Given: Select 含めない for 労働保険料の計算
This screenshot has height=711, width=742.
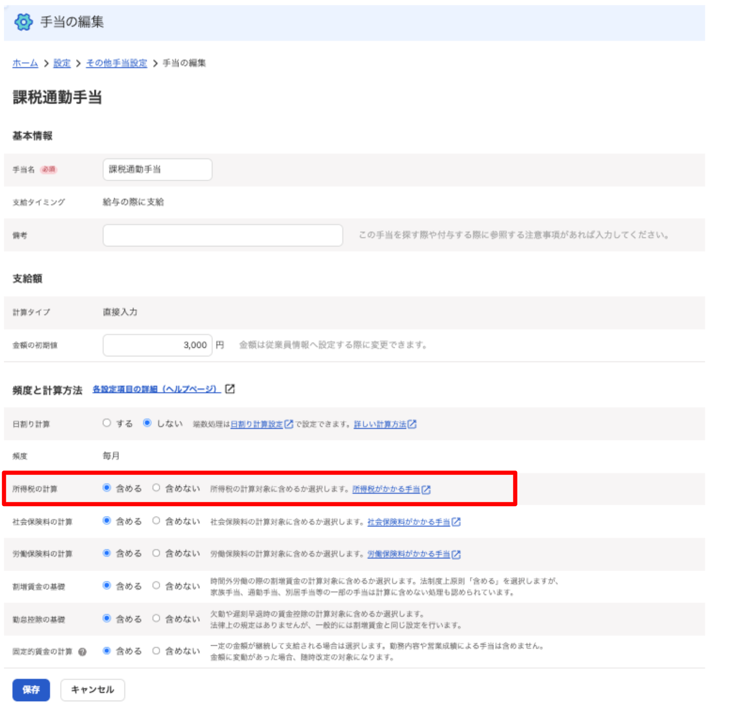Looking at the screenshot, I should click(156, 553).
